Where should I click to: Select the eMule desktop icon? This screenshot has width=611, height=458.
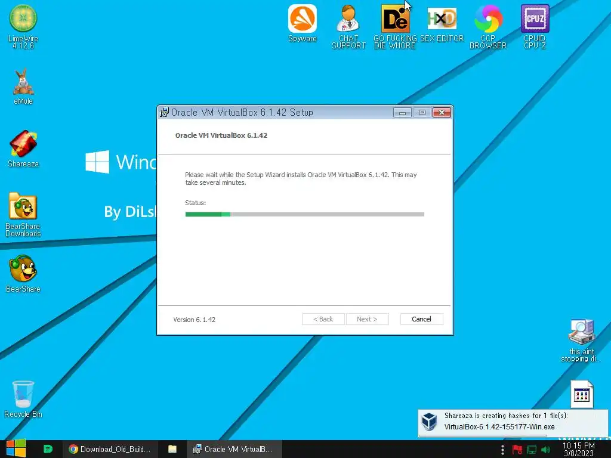coord(23,86)
